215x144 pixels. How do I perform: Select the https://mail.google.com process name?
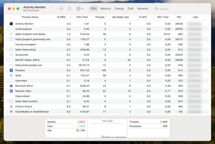click(29, 65)
